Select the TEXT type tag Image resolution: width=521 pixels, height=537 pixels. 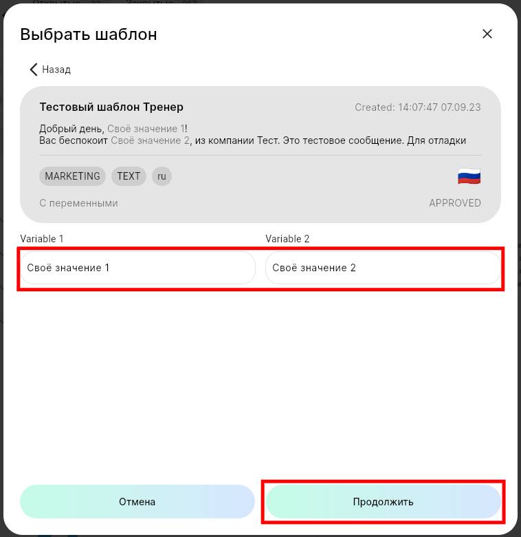tap(129, 176)
